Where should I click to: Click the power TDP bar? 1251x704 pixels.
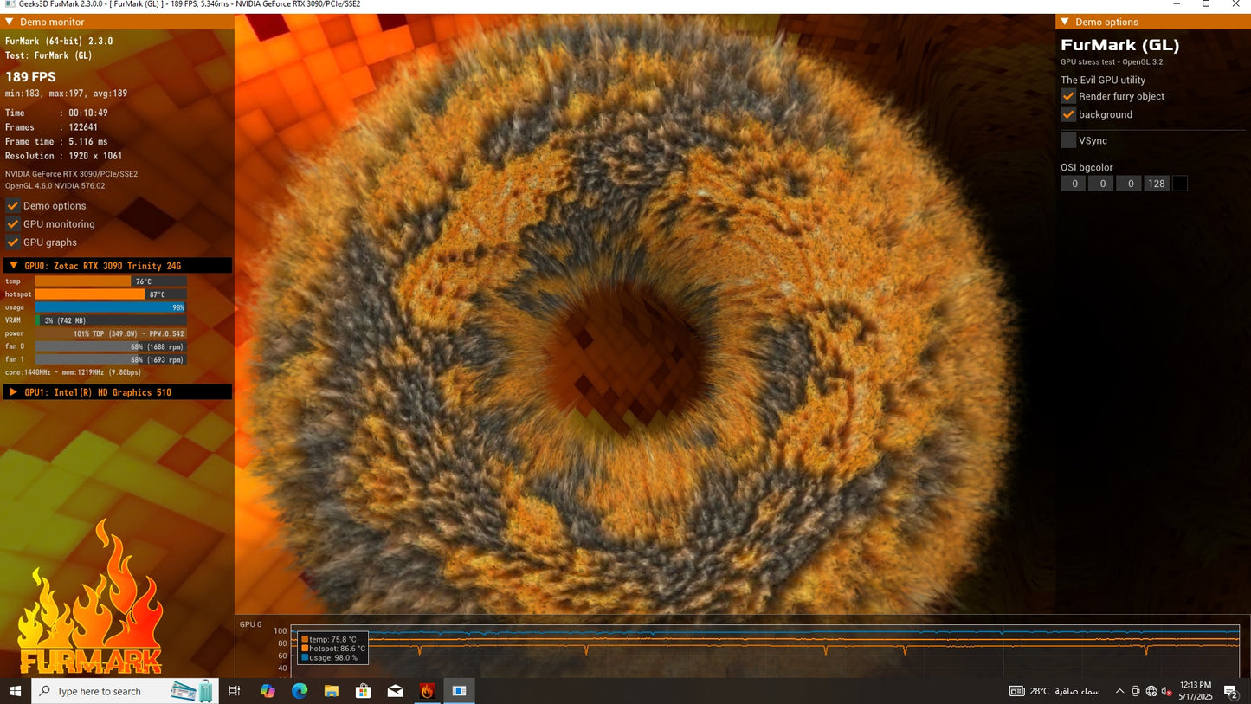[111, 333]
